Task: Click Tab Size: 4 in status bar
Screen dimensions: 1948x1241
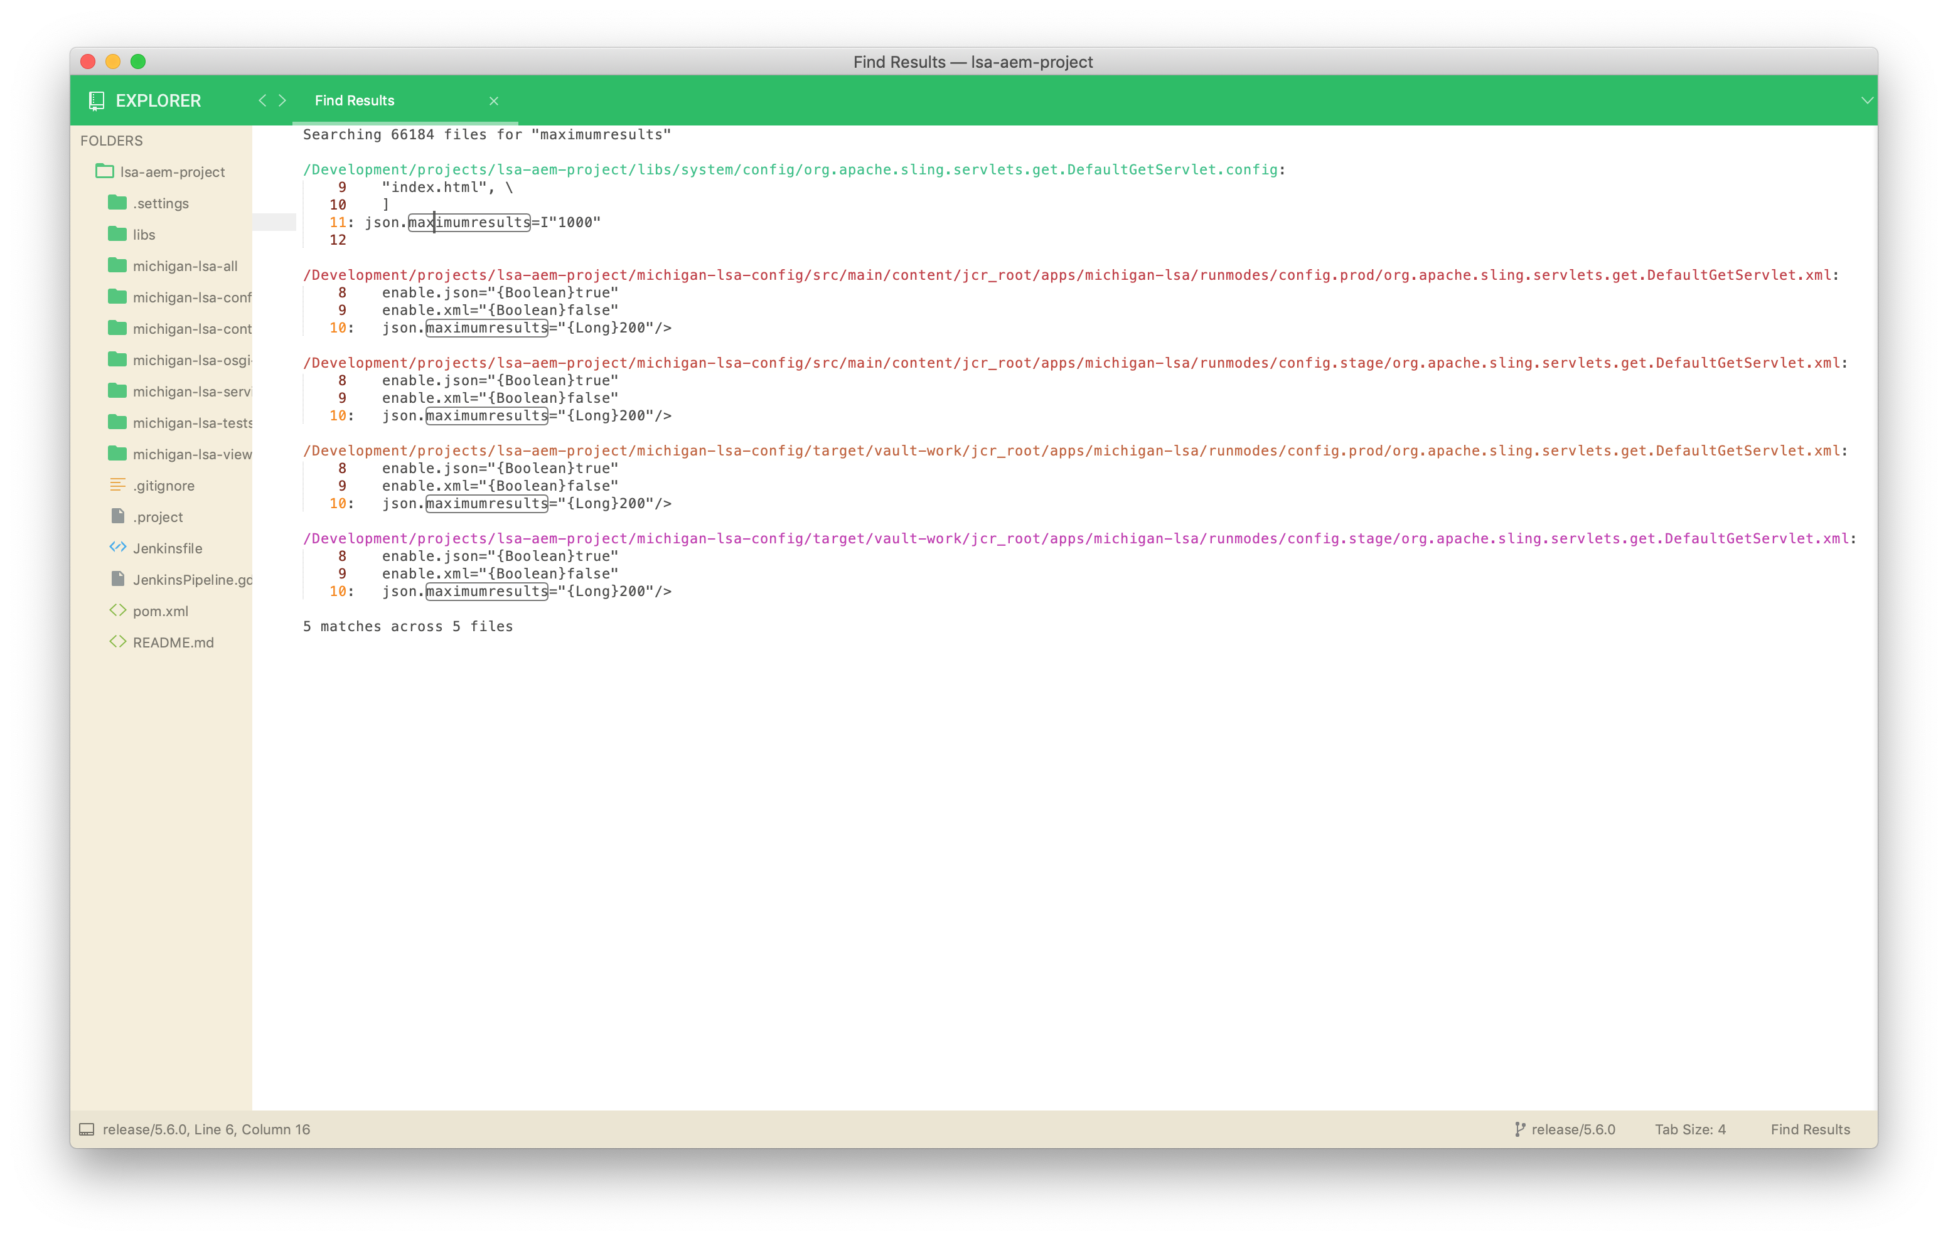Action: [1689, 1129]
